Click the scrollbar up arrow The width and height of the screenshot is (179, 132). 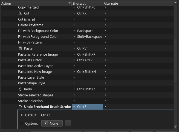pos(175,2)
